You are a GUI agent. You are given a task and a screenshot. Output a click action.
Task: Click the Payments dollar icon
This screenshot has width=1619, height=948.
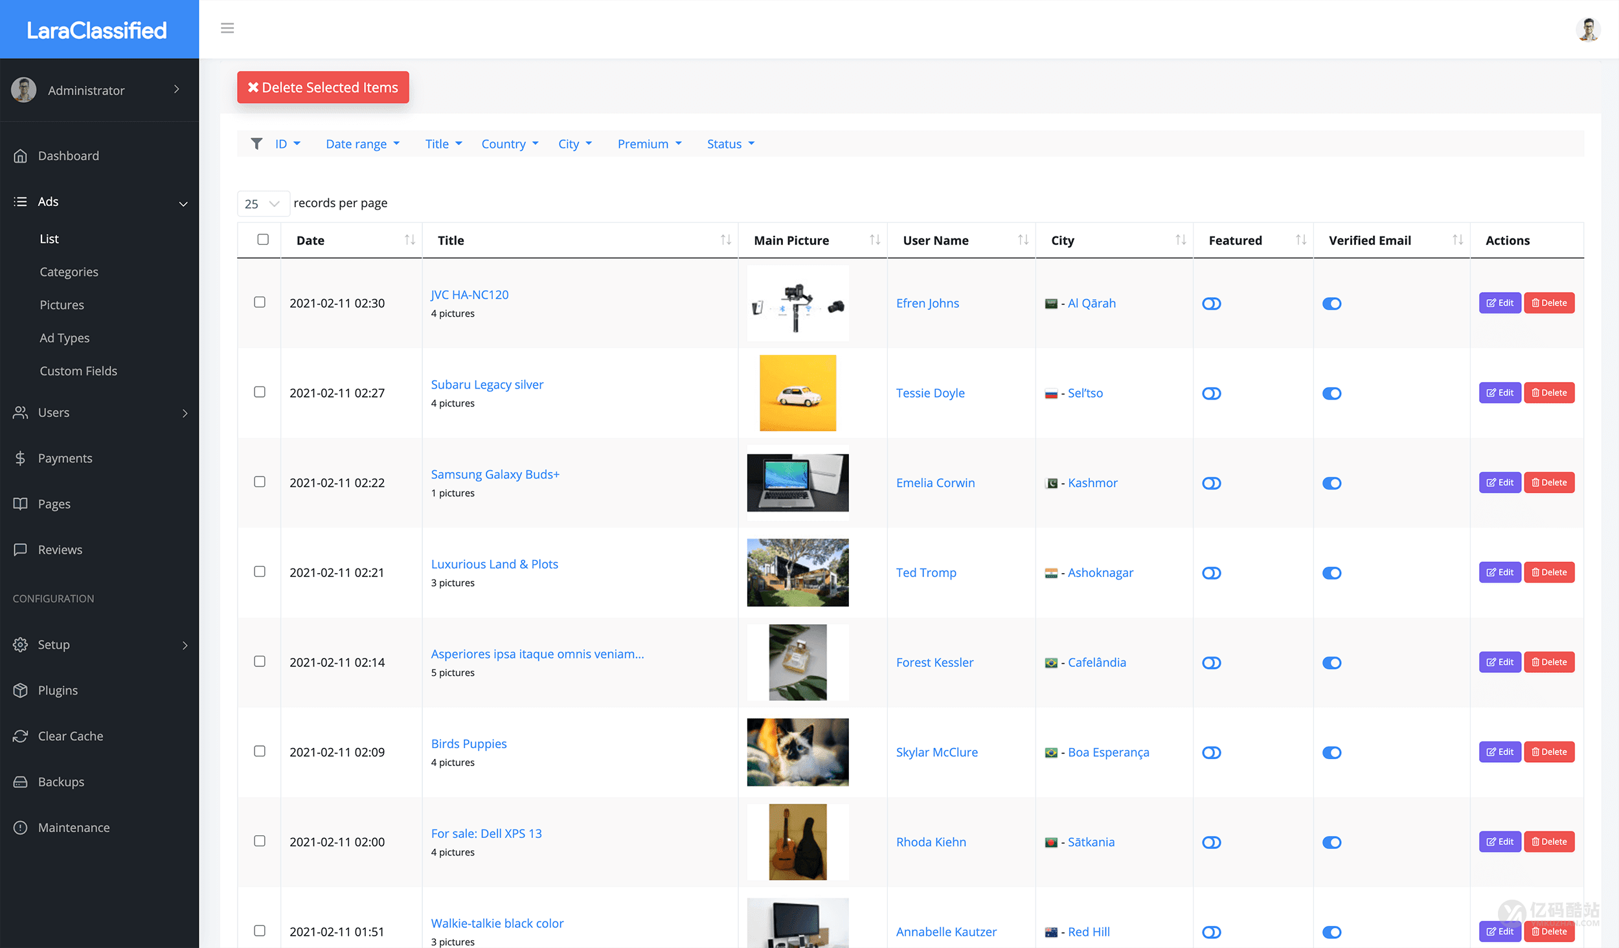(x=21, y=458)
